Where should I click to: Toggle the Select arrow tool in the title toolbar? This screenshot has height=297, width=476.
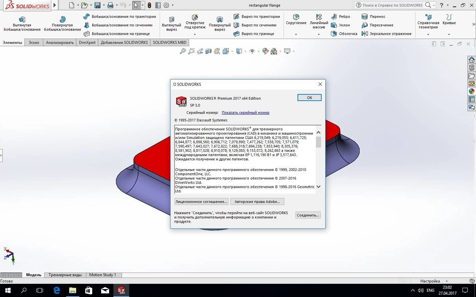pyautogui.click(x=136, y=5)
